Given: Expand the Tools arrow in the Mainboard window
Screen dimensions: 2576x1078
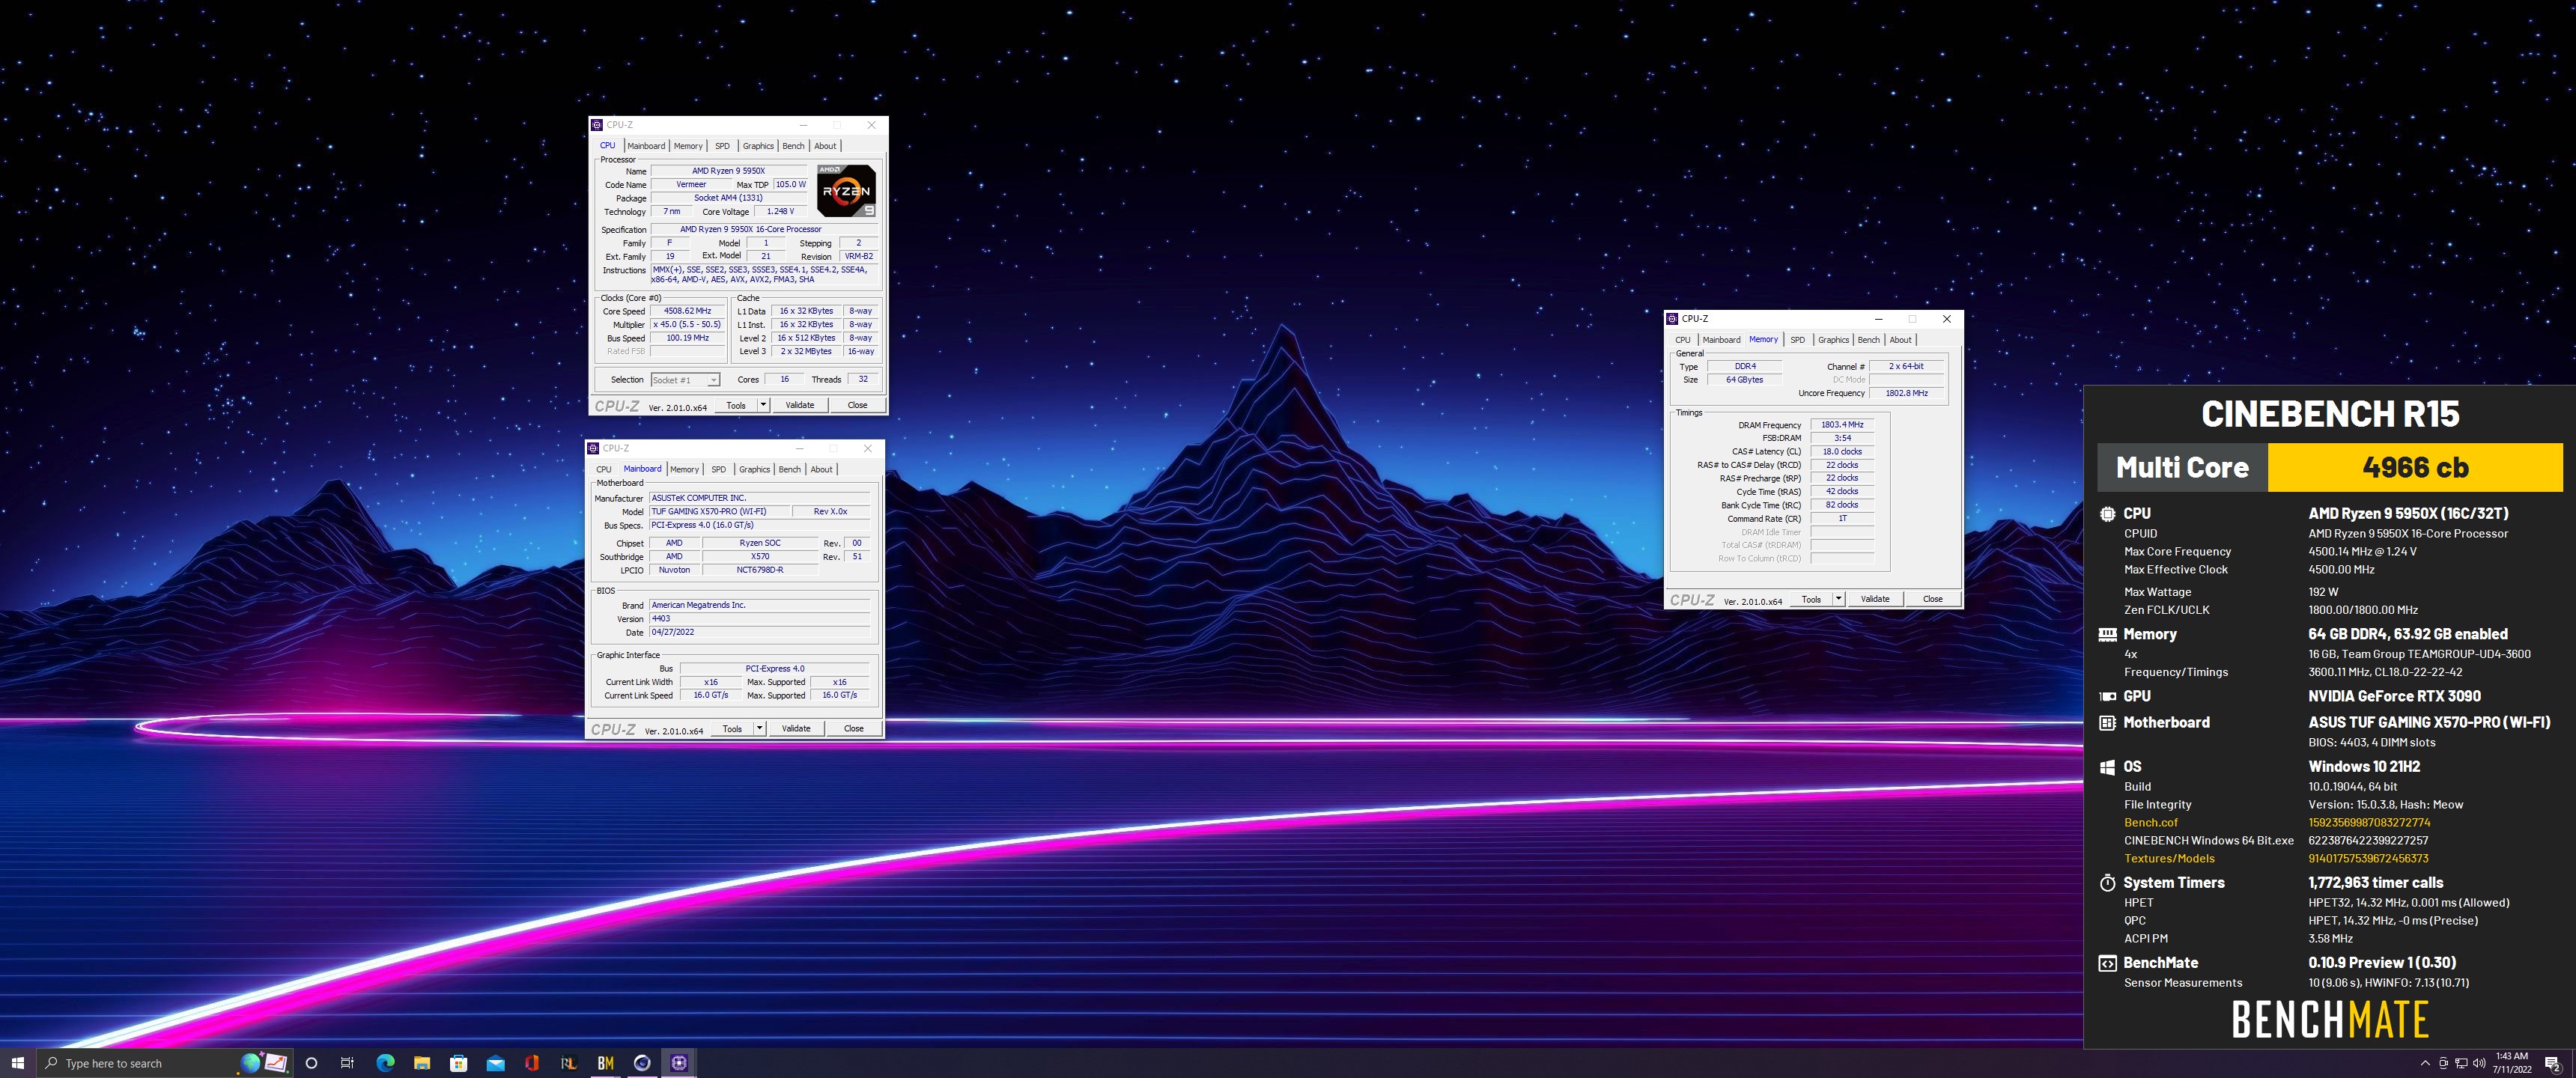Looking at the screenshot, I should click(x=759, y=728).
